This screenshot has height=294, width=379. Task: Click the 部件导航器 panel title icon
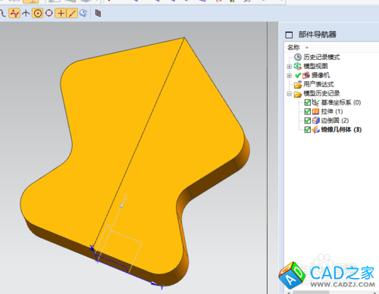pyautogui.click(x=289, y=35)
